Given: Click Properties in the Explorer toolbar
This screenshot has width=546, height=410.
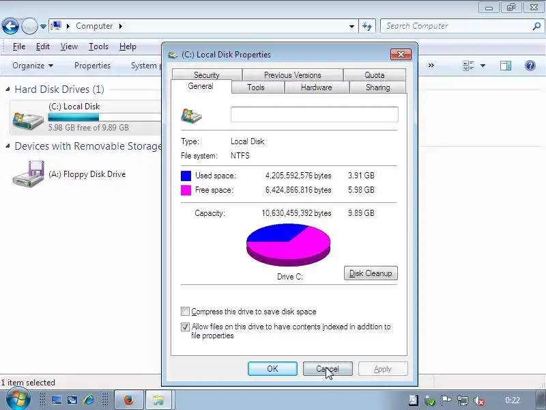Looking at the screenshot, I should 92,66.
